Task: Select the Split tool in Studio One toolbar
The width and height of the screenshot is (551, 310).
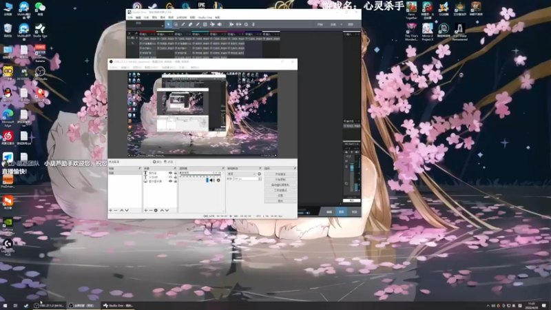Action: point(183,25)
